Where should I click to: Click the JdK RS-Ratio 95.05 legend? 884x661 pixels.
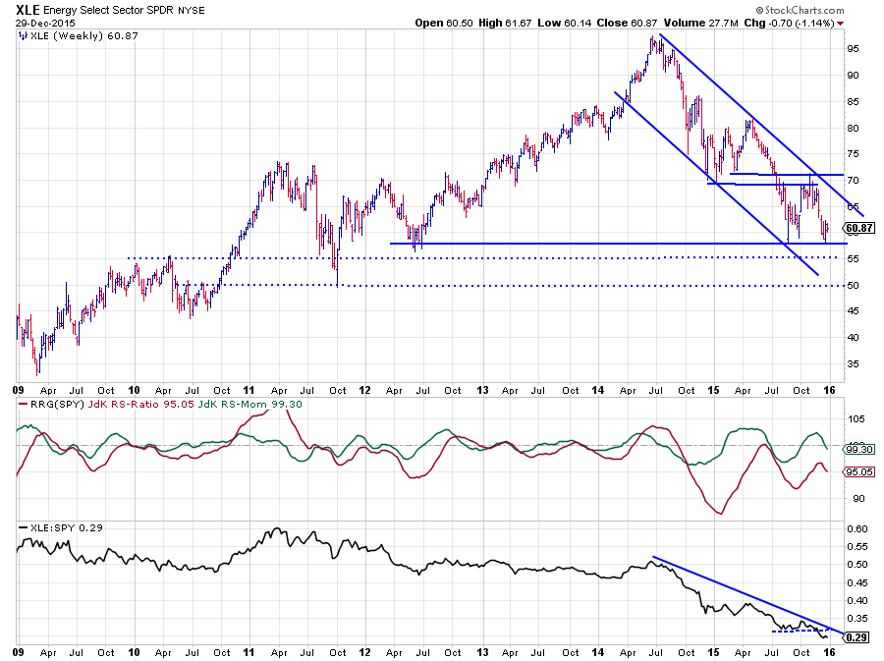[140, 405]
